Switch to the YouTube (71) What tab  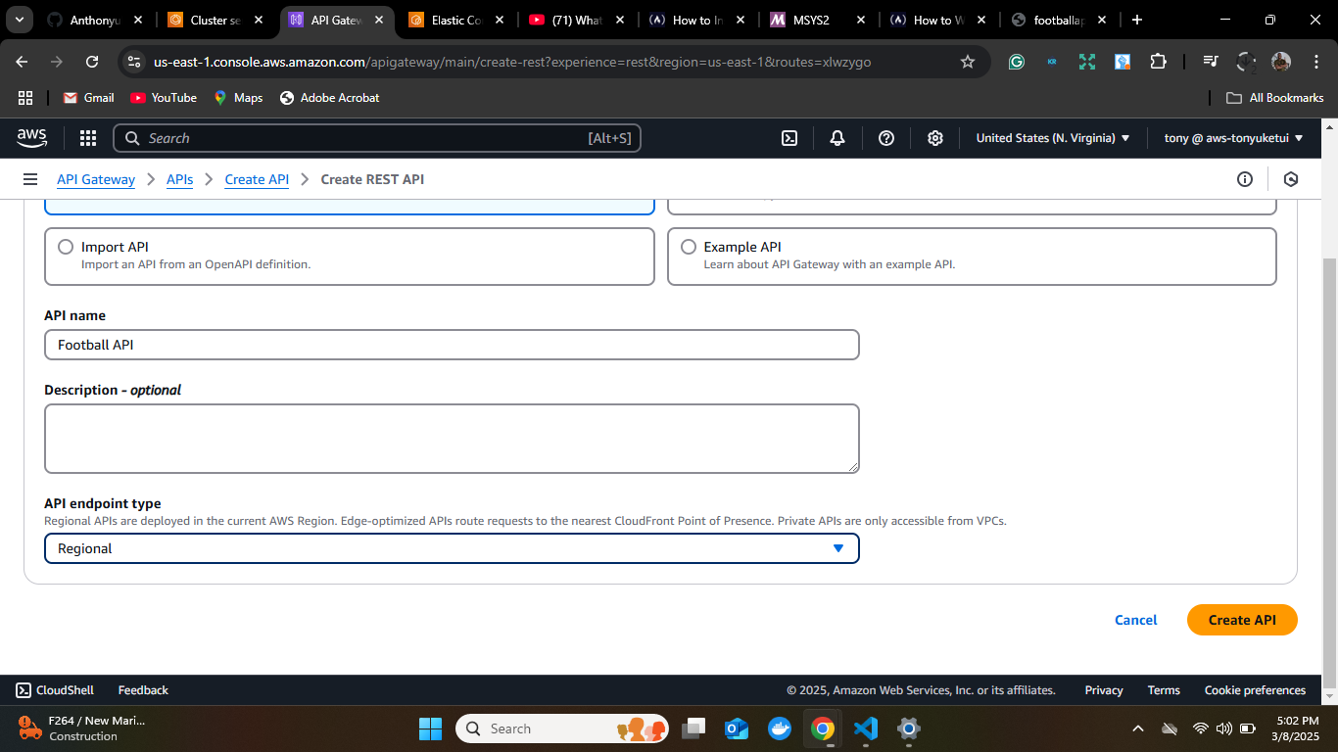click(578, 20)
